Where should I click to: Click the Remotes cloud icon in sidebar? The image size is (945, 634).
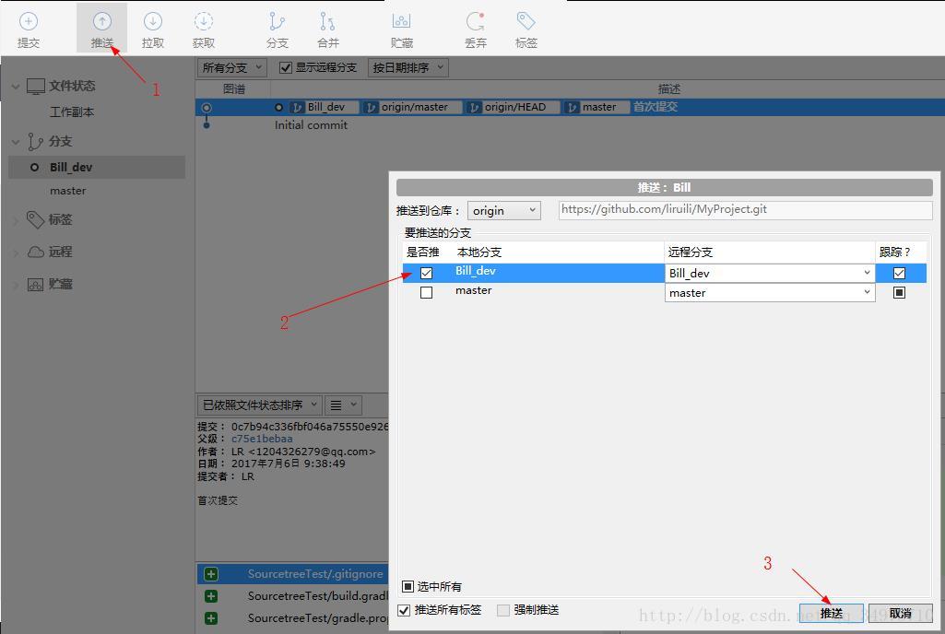pos(36,252)
